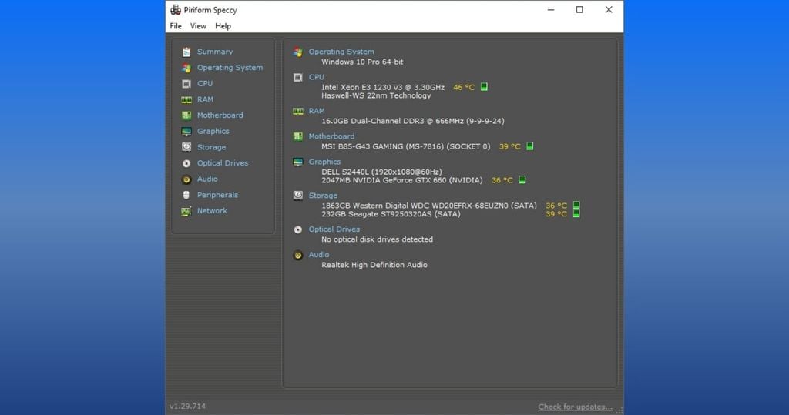Open the View menu
The image size is (789, 415).
point(198,26)
